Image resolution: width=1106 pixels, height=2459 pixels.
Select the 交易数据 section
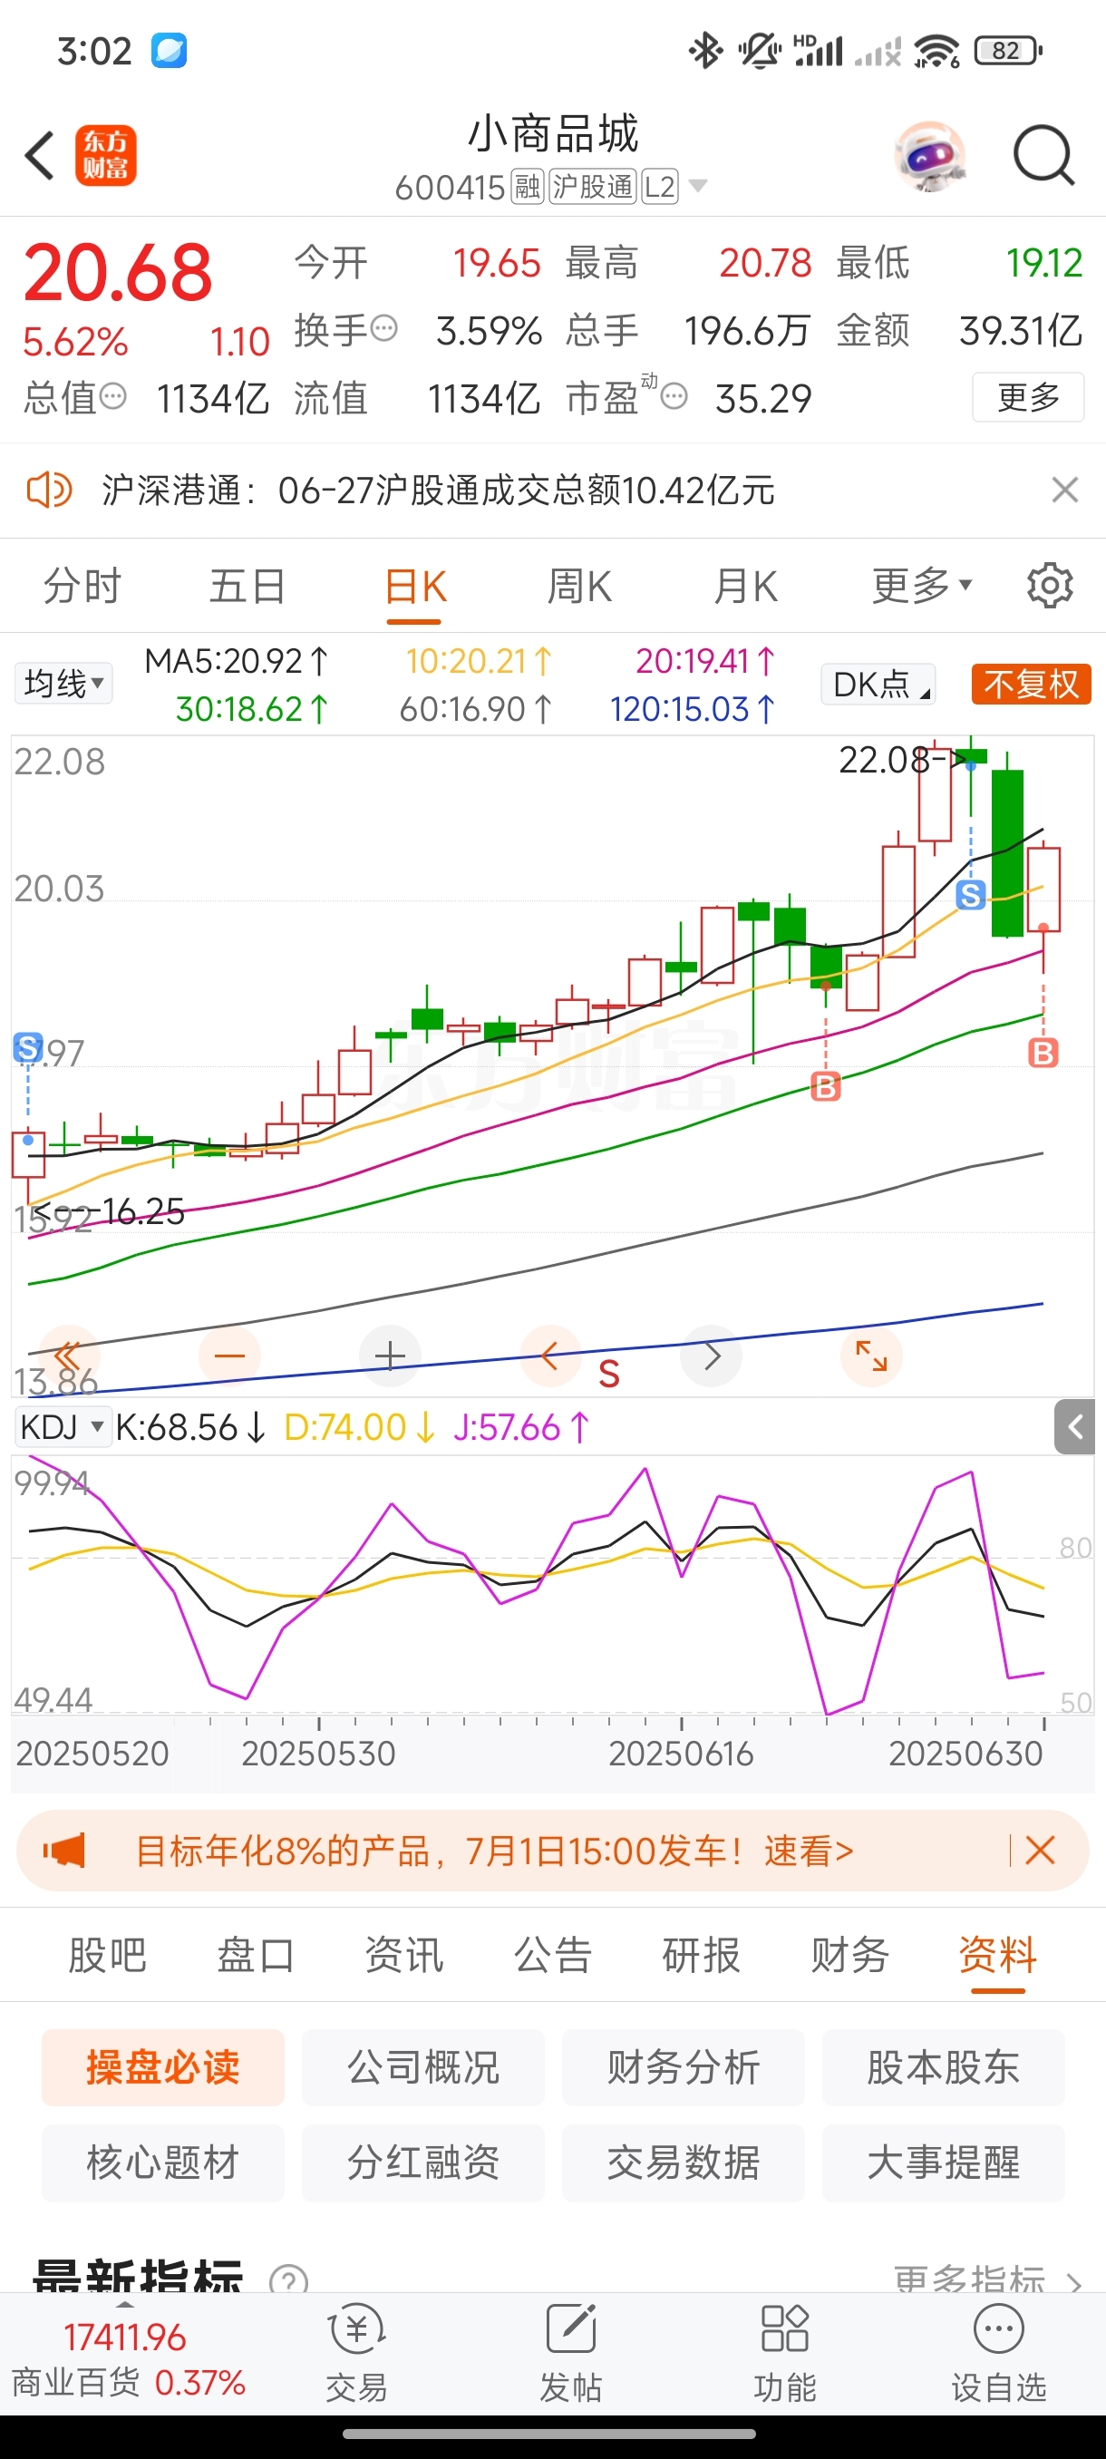684,2163
